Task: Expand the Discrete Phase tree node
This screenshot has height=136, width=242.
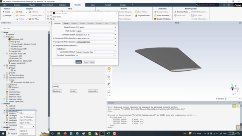Action: point(7,54)
